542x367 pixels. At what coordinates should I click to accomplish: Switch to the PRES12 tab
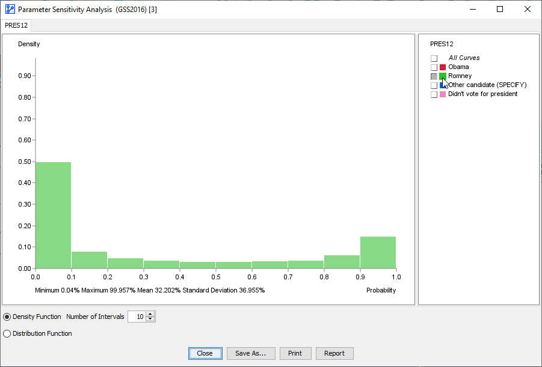coord(16,25)
